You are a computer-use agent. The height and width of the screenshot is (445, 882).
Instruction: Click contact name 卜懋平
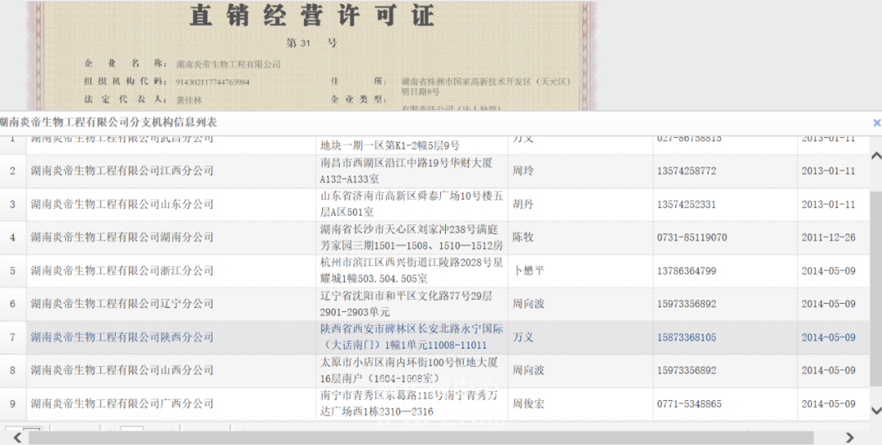tap(528, 271)
